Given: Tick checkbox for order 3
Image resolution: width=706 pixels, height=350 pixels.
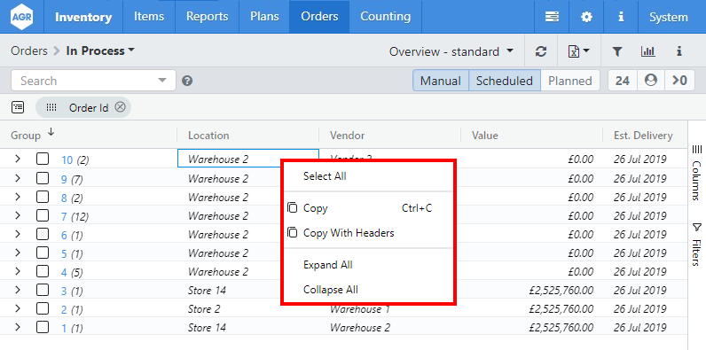Looking at the screenshot, I should click(43, 290).
